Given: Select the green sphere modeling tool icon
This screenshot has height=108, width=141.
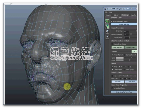Looking at the screenshot, I should tap(107, 21).
